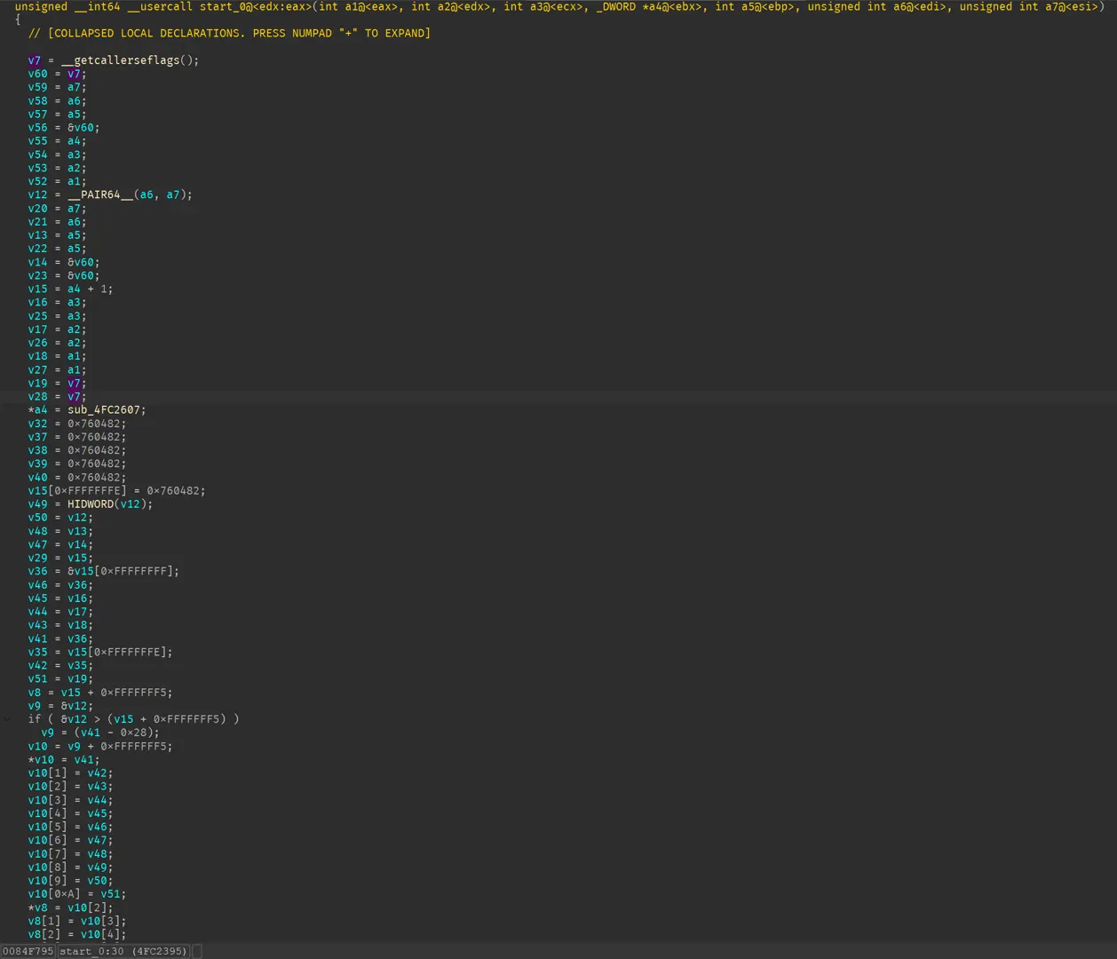Image resolution: width=1117 pixels, height=959 pixels.
Task: Click the sub_4FC2607 function reference
Action: tap(103, 410)
